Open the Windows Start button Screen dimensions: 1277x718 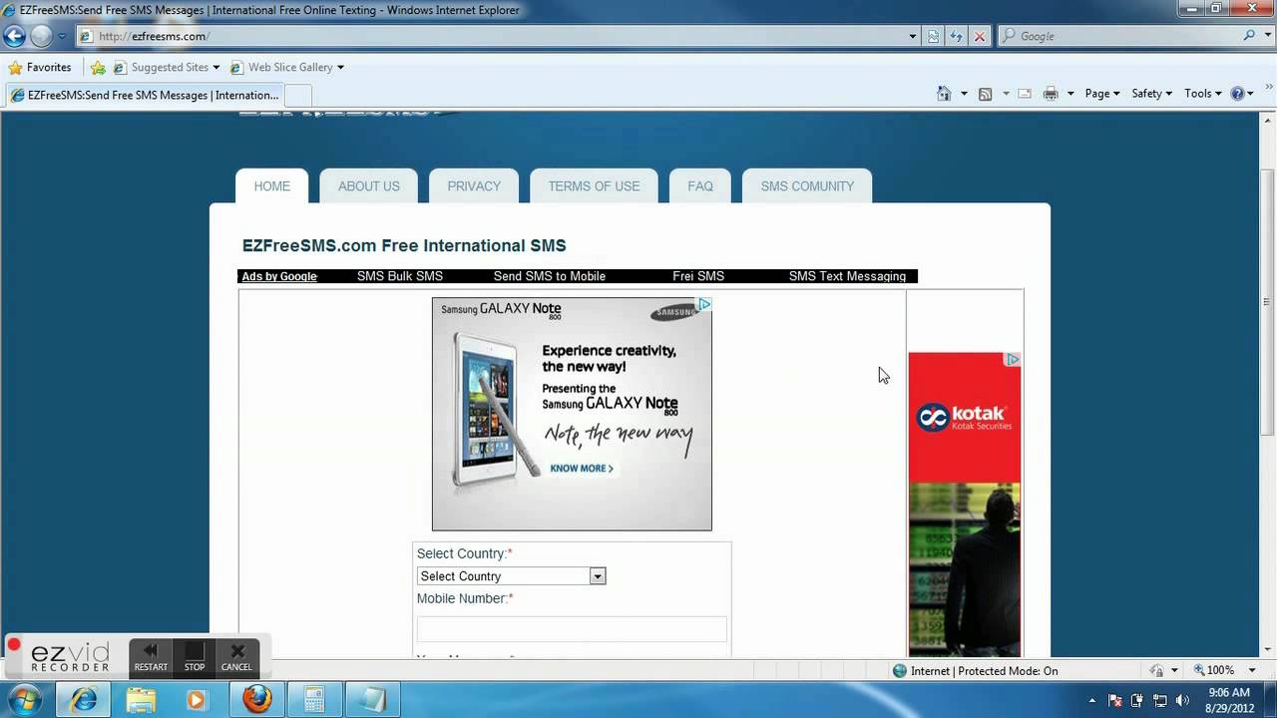(x=24, y=699)
